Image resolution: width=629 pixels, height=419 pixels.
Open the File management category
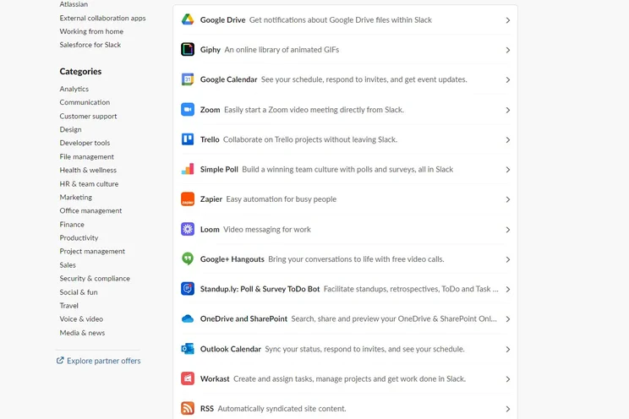pos(86,157)
